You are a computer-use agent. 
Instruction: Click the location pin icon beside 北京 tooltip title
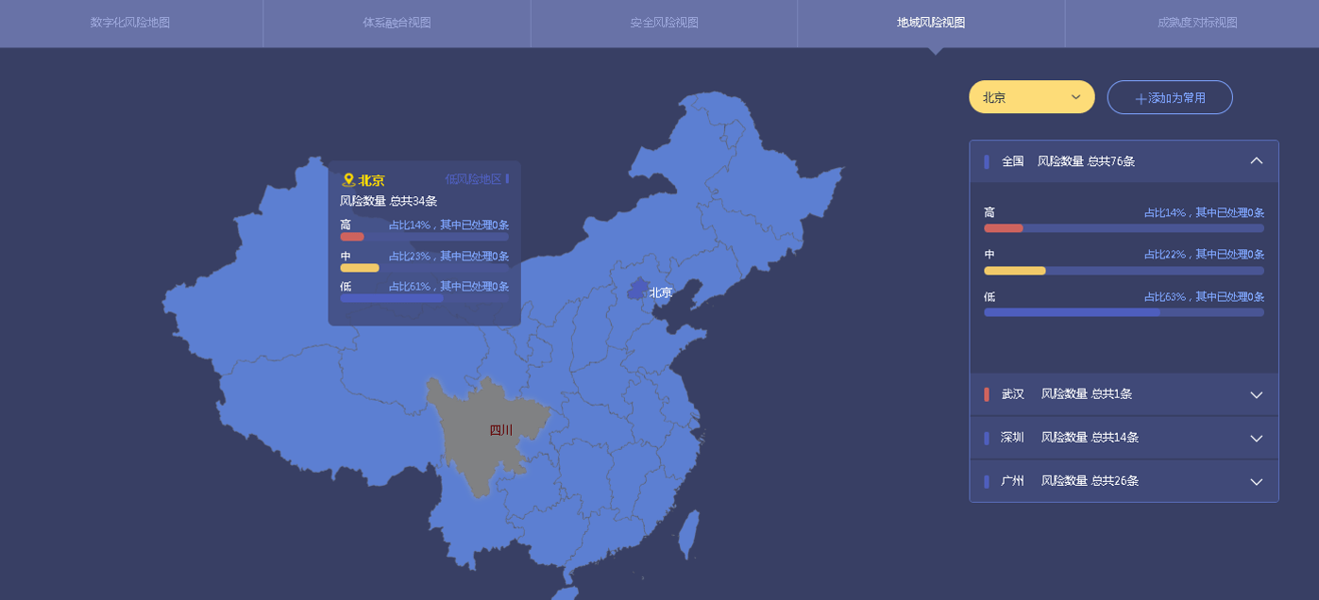click(347, 180)
